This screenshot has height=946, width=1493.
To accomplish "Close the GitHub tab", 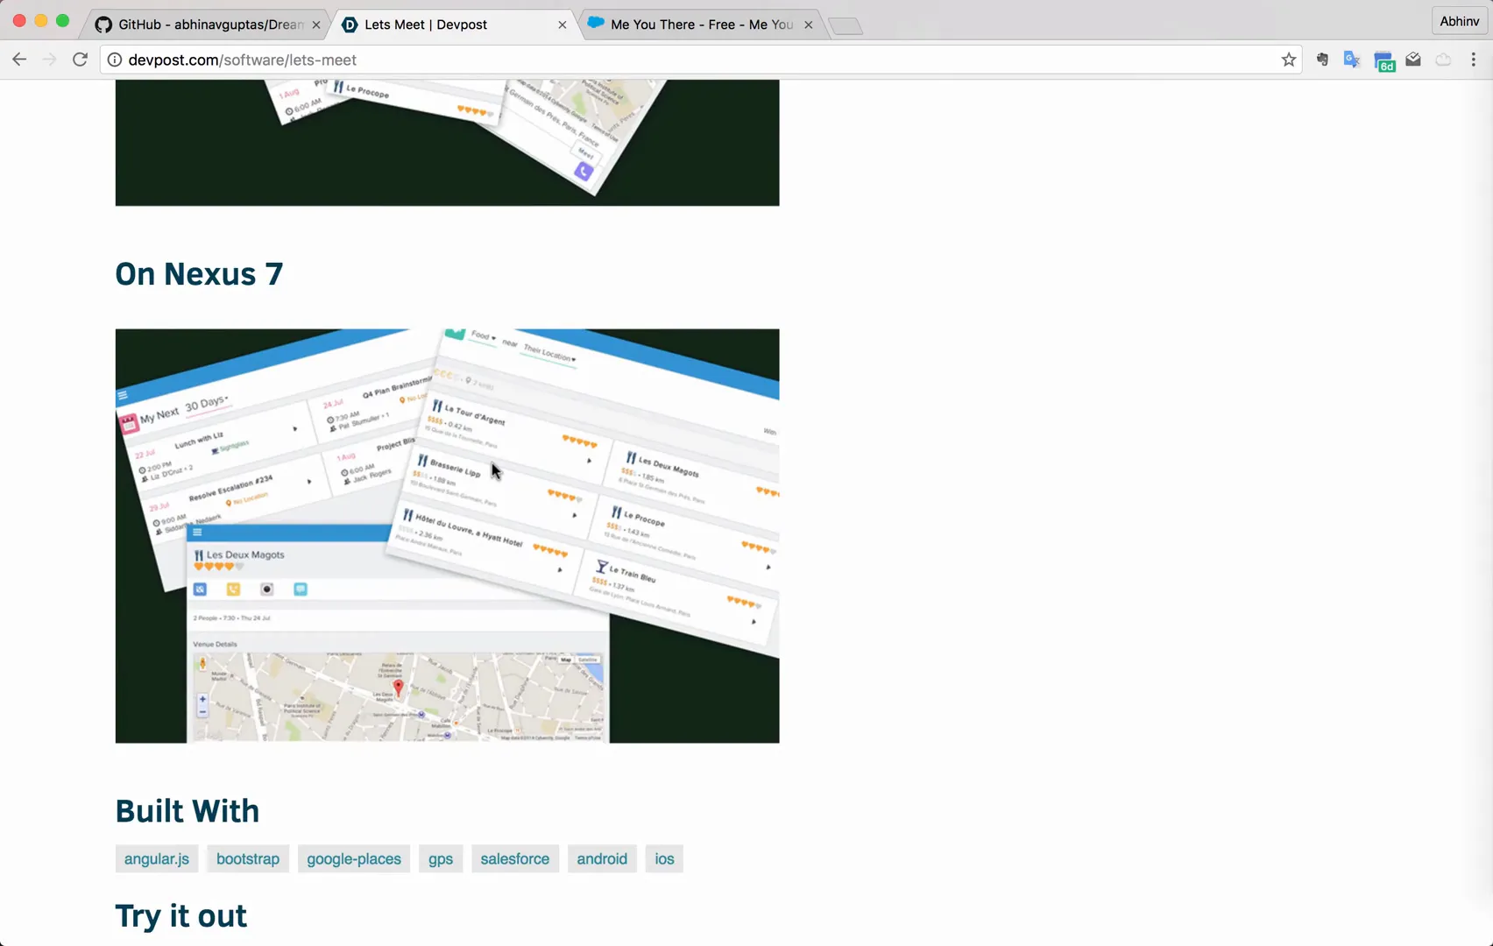I will [316, 25].
